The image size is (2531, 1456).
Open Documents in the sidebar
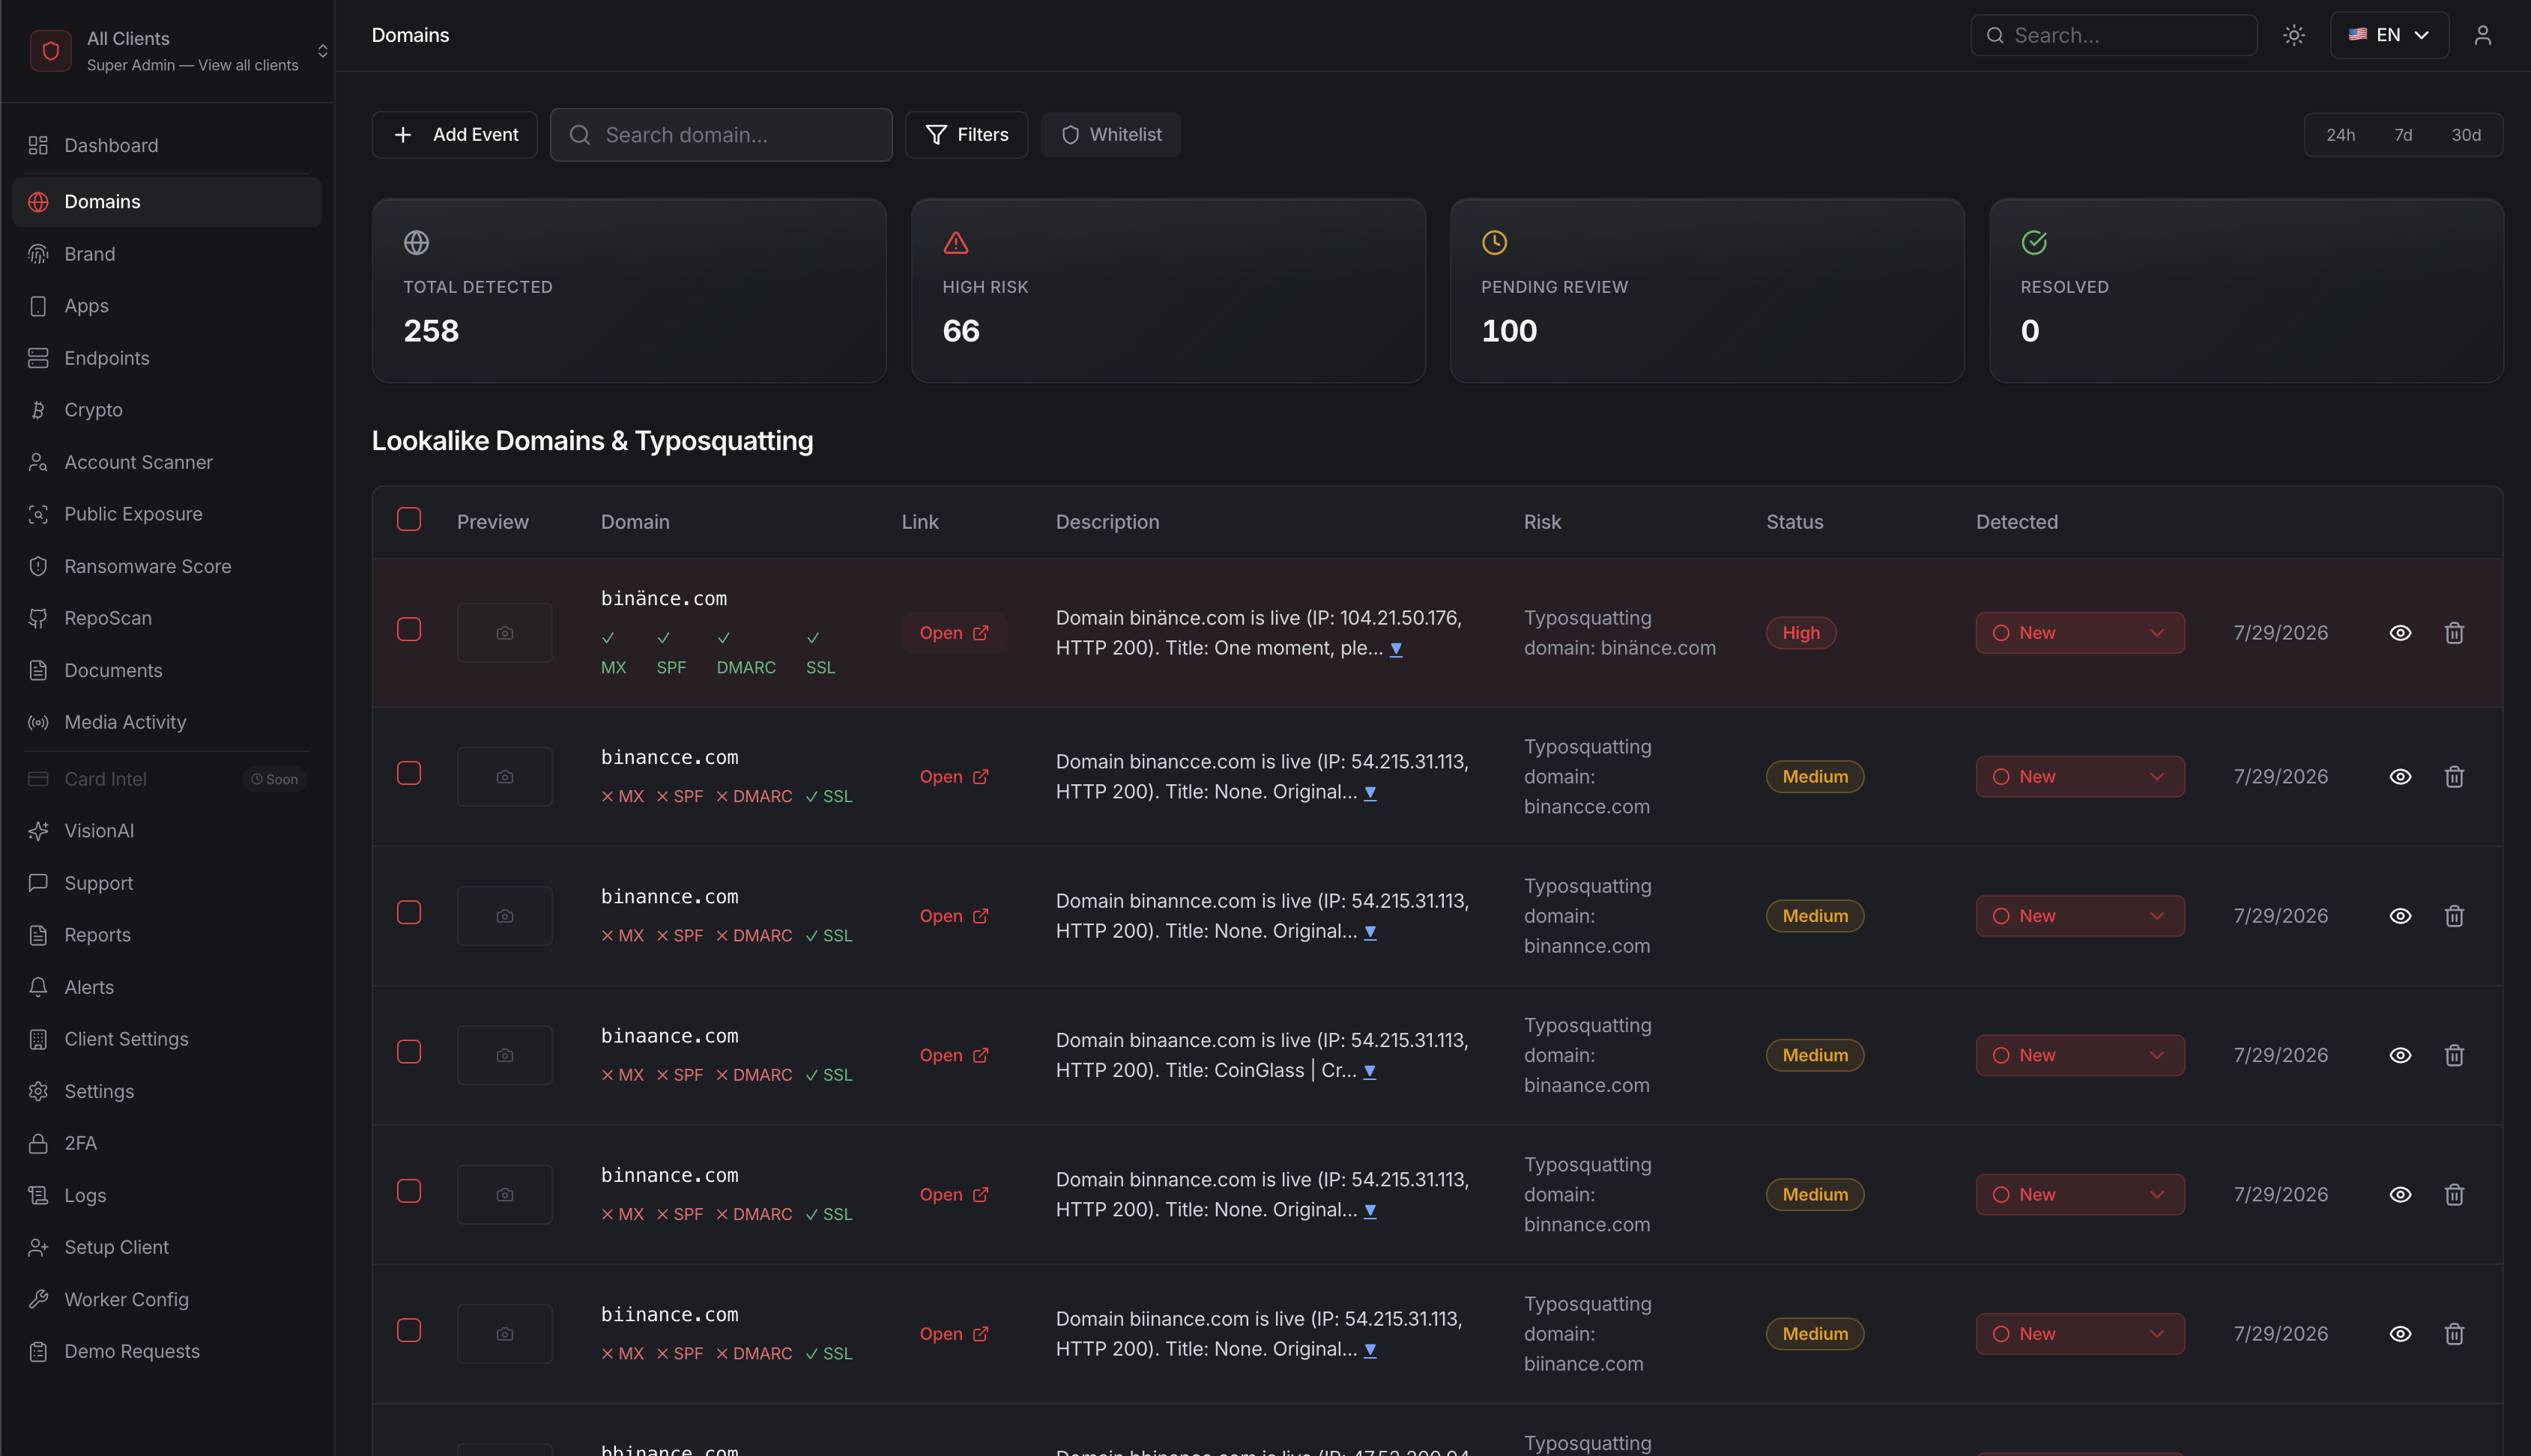coord(167,670)
